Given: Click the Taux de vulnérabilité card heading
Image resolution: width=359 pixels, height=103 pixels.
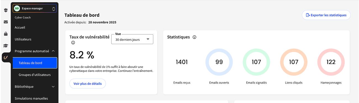Looking at the screenshot, I should point(89,37).
